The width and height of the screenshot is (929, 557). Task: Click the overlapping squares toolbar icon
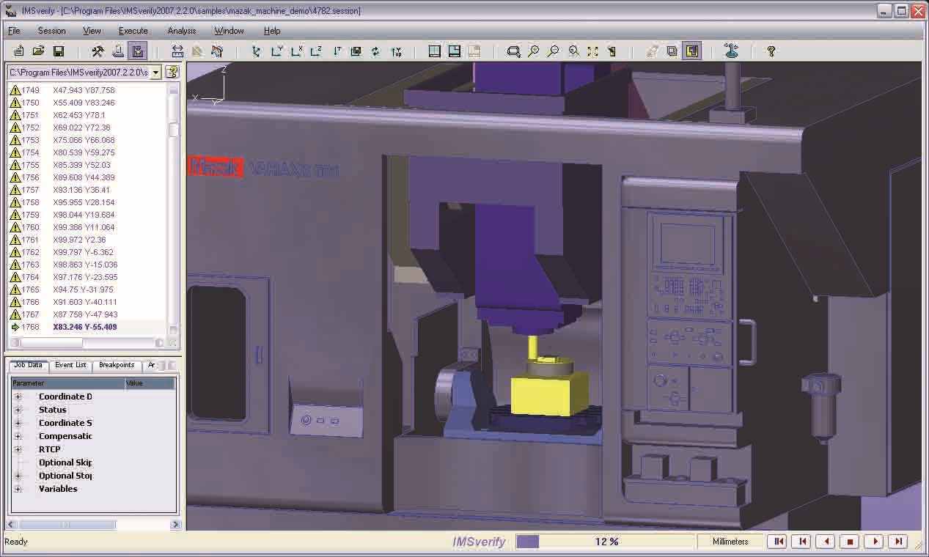tap(672, 51)
